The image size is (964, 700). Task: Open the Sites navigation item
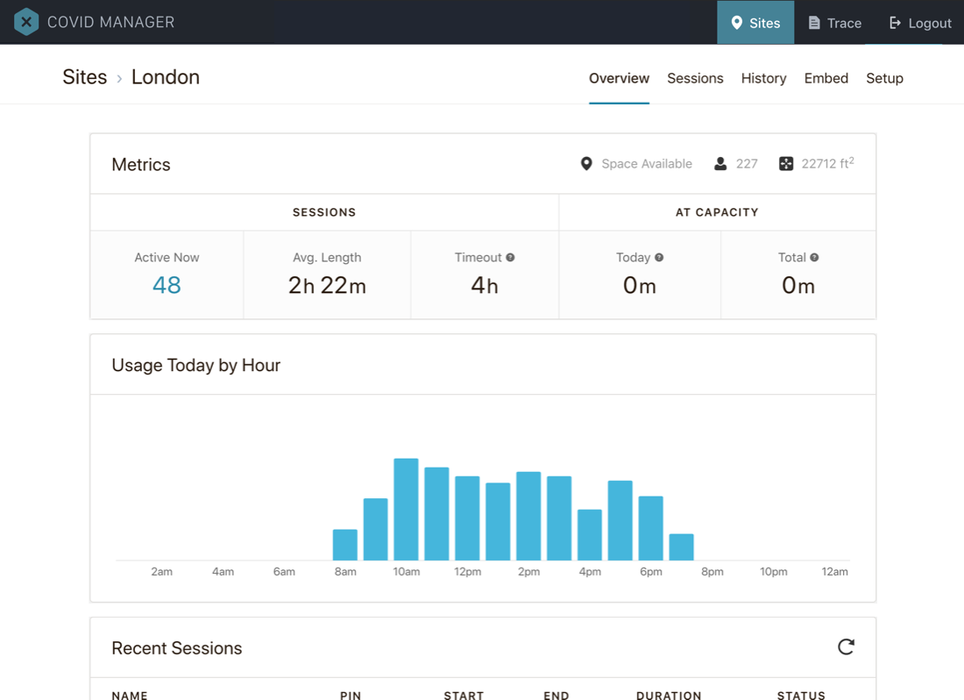(755, 22)
